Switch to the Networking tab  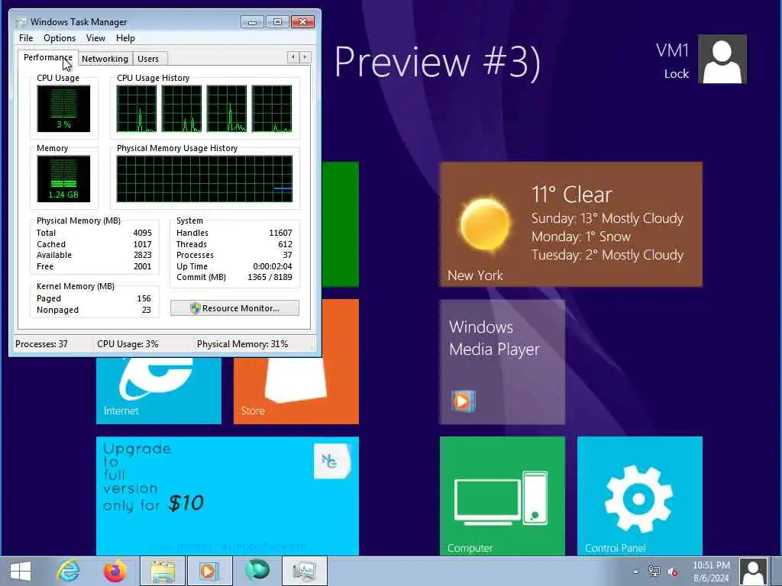(105, 59)
